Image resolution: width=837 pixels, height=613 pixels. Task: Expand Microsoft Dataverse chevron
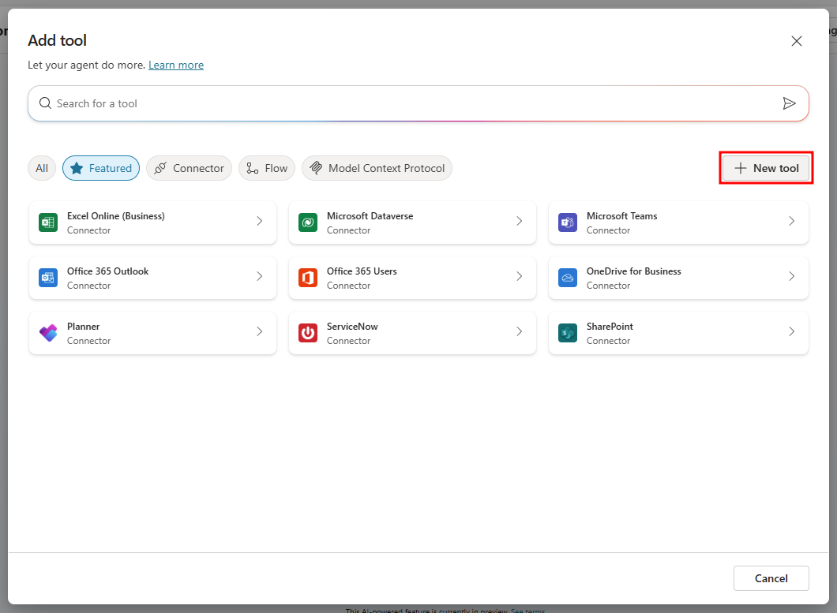[520, 221]
